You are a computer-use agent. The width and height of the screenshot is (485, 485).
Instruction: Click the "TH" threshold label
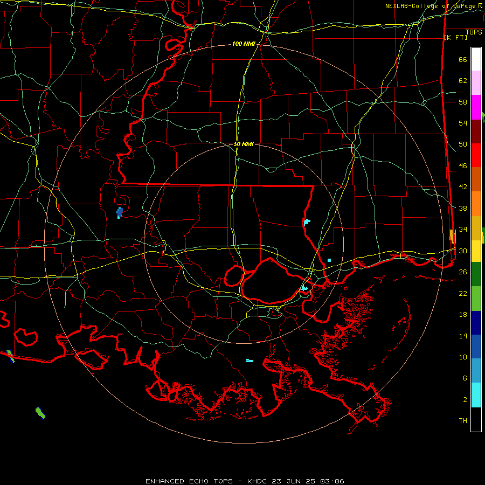[x=463, y=421]
